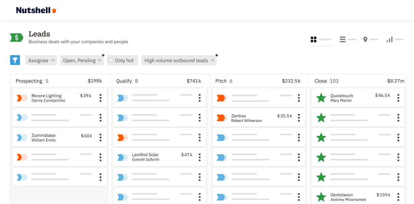Open the Recore Lighting card menu
Image resolution: width=414 pixels, height=204 pixels.
pos(100,98)
